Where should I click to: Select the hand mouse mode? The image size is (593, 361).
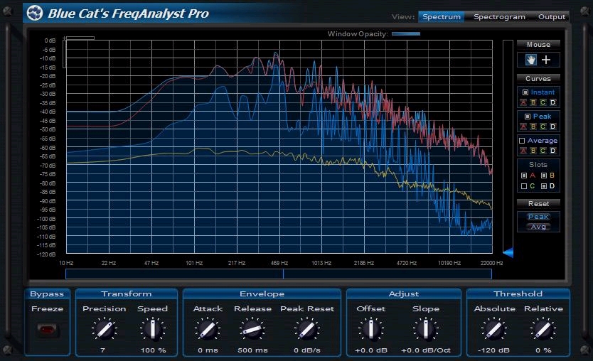click(x=531, y=60)
